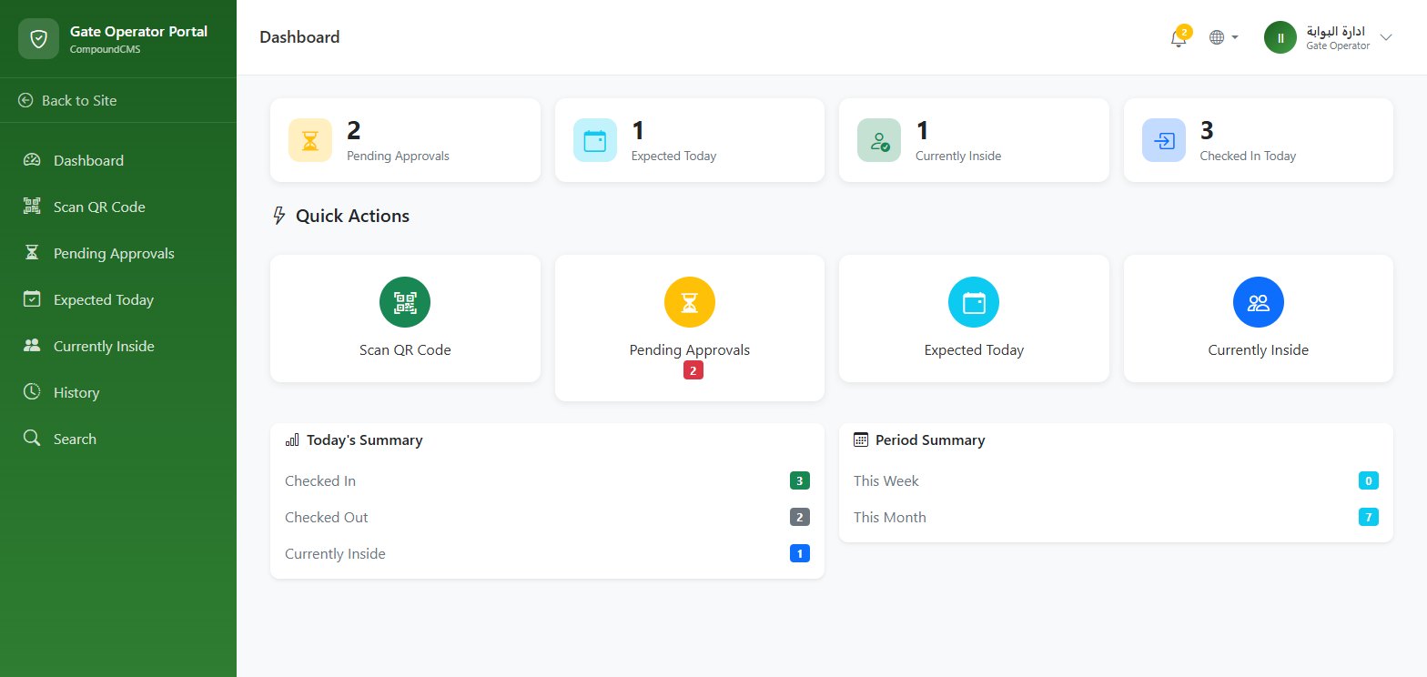Click the Pending Approvals hourglass stat icon

(x=310, y=140)
